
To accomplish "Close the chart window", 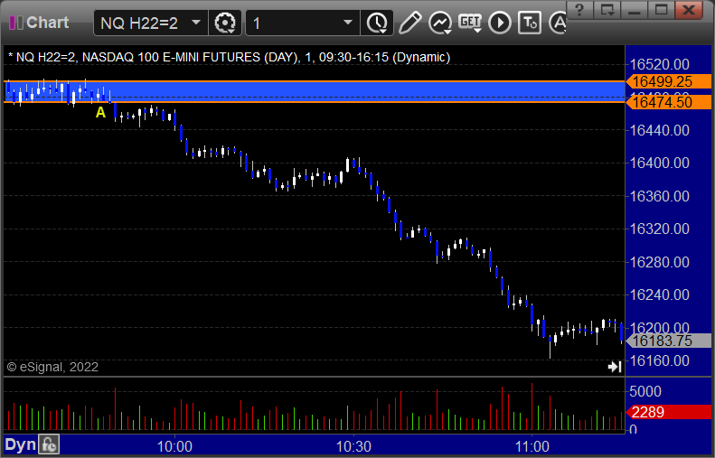I will point(689,9).
